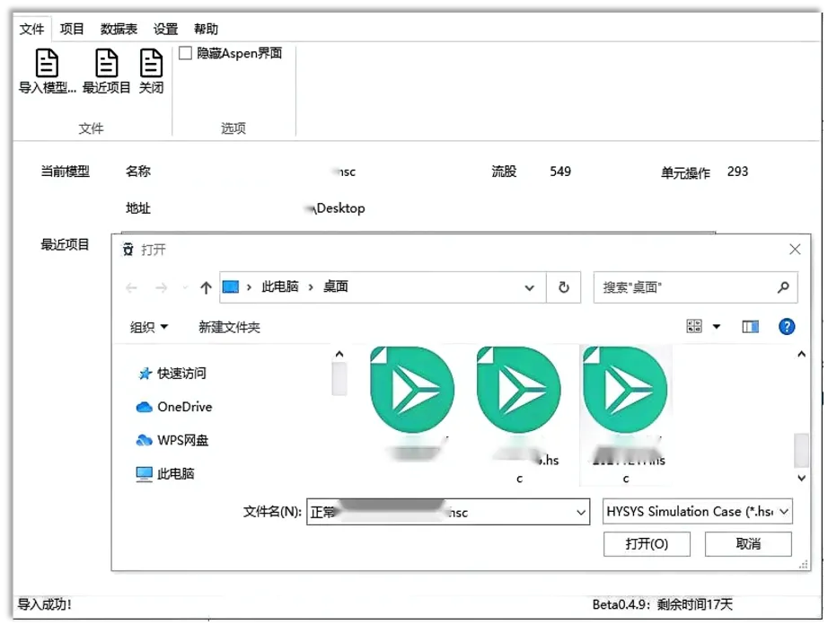Image resolution: width=828 pixels, height=625 pixels.
Task: Open the blue help question mark icon
Action: tap(787, 327)
